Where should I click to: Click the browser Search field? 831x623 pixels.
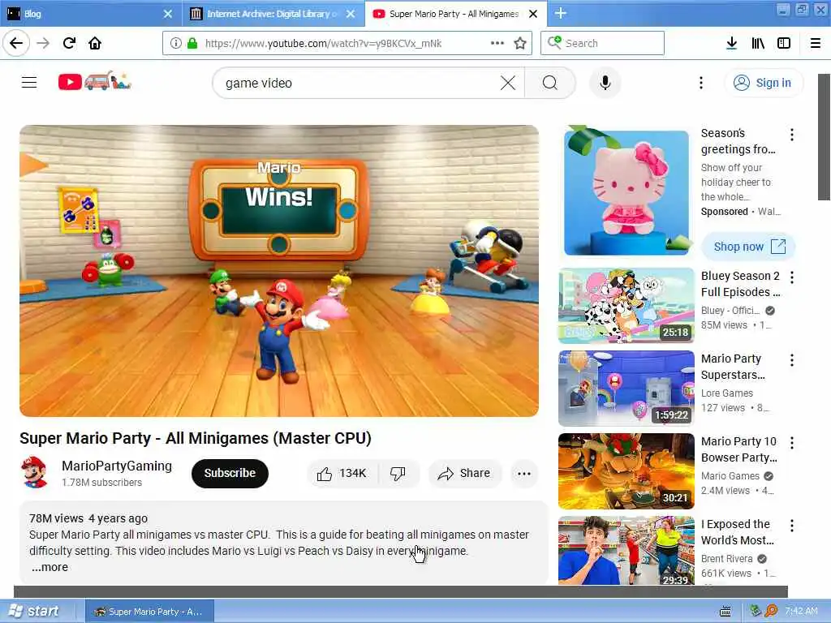pyautogui.click(x=603, y=43)
